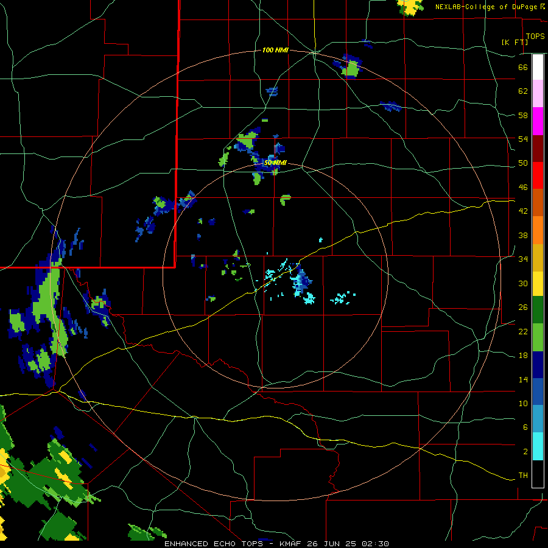Select the light green legend swatch

coord(538,337)
